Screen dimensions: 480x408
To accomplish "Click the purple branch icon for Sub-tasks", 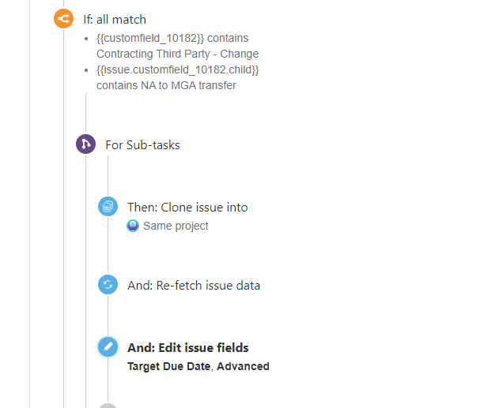I will point(85,144).
